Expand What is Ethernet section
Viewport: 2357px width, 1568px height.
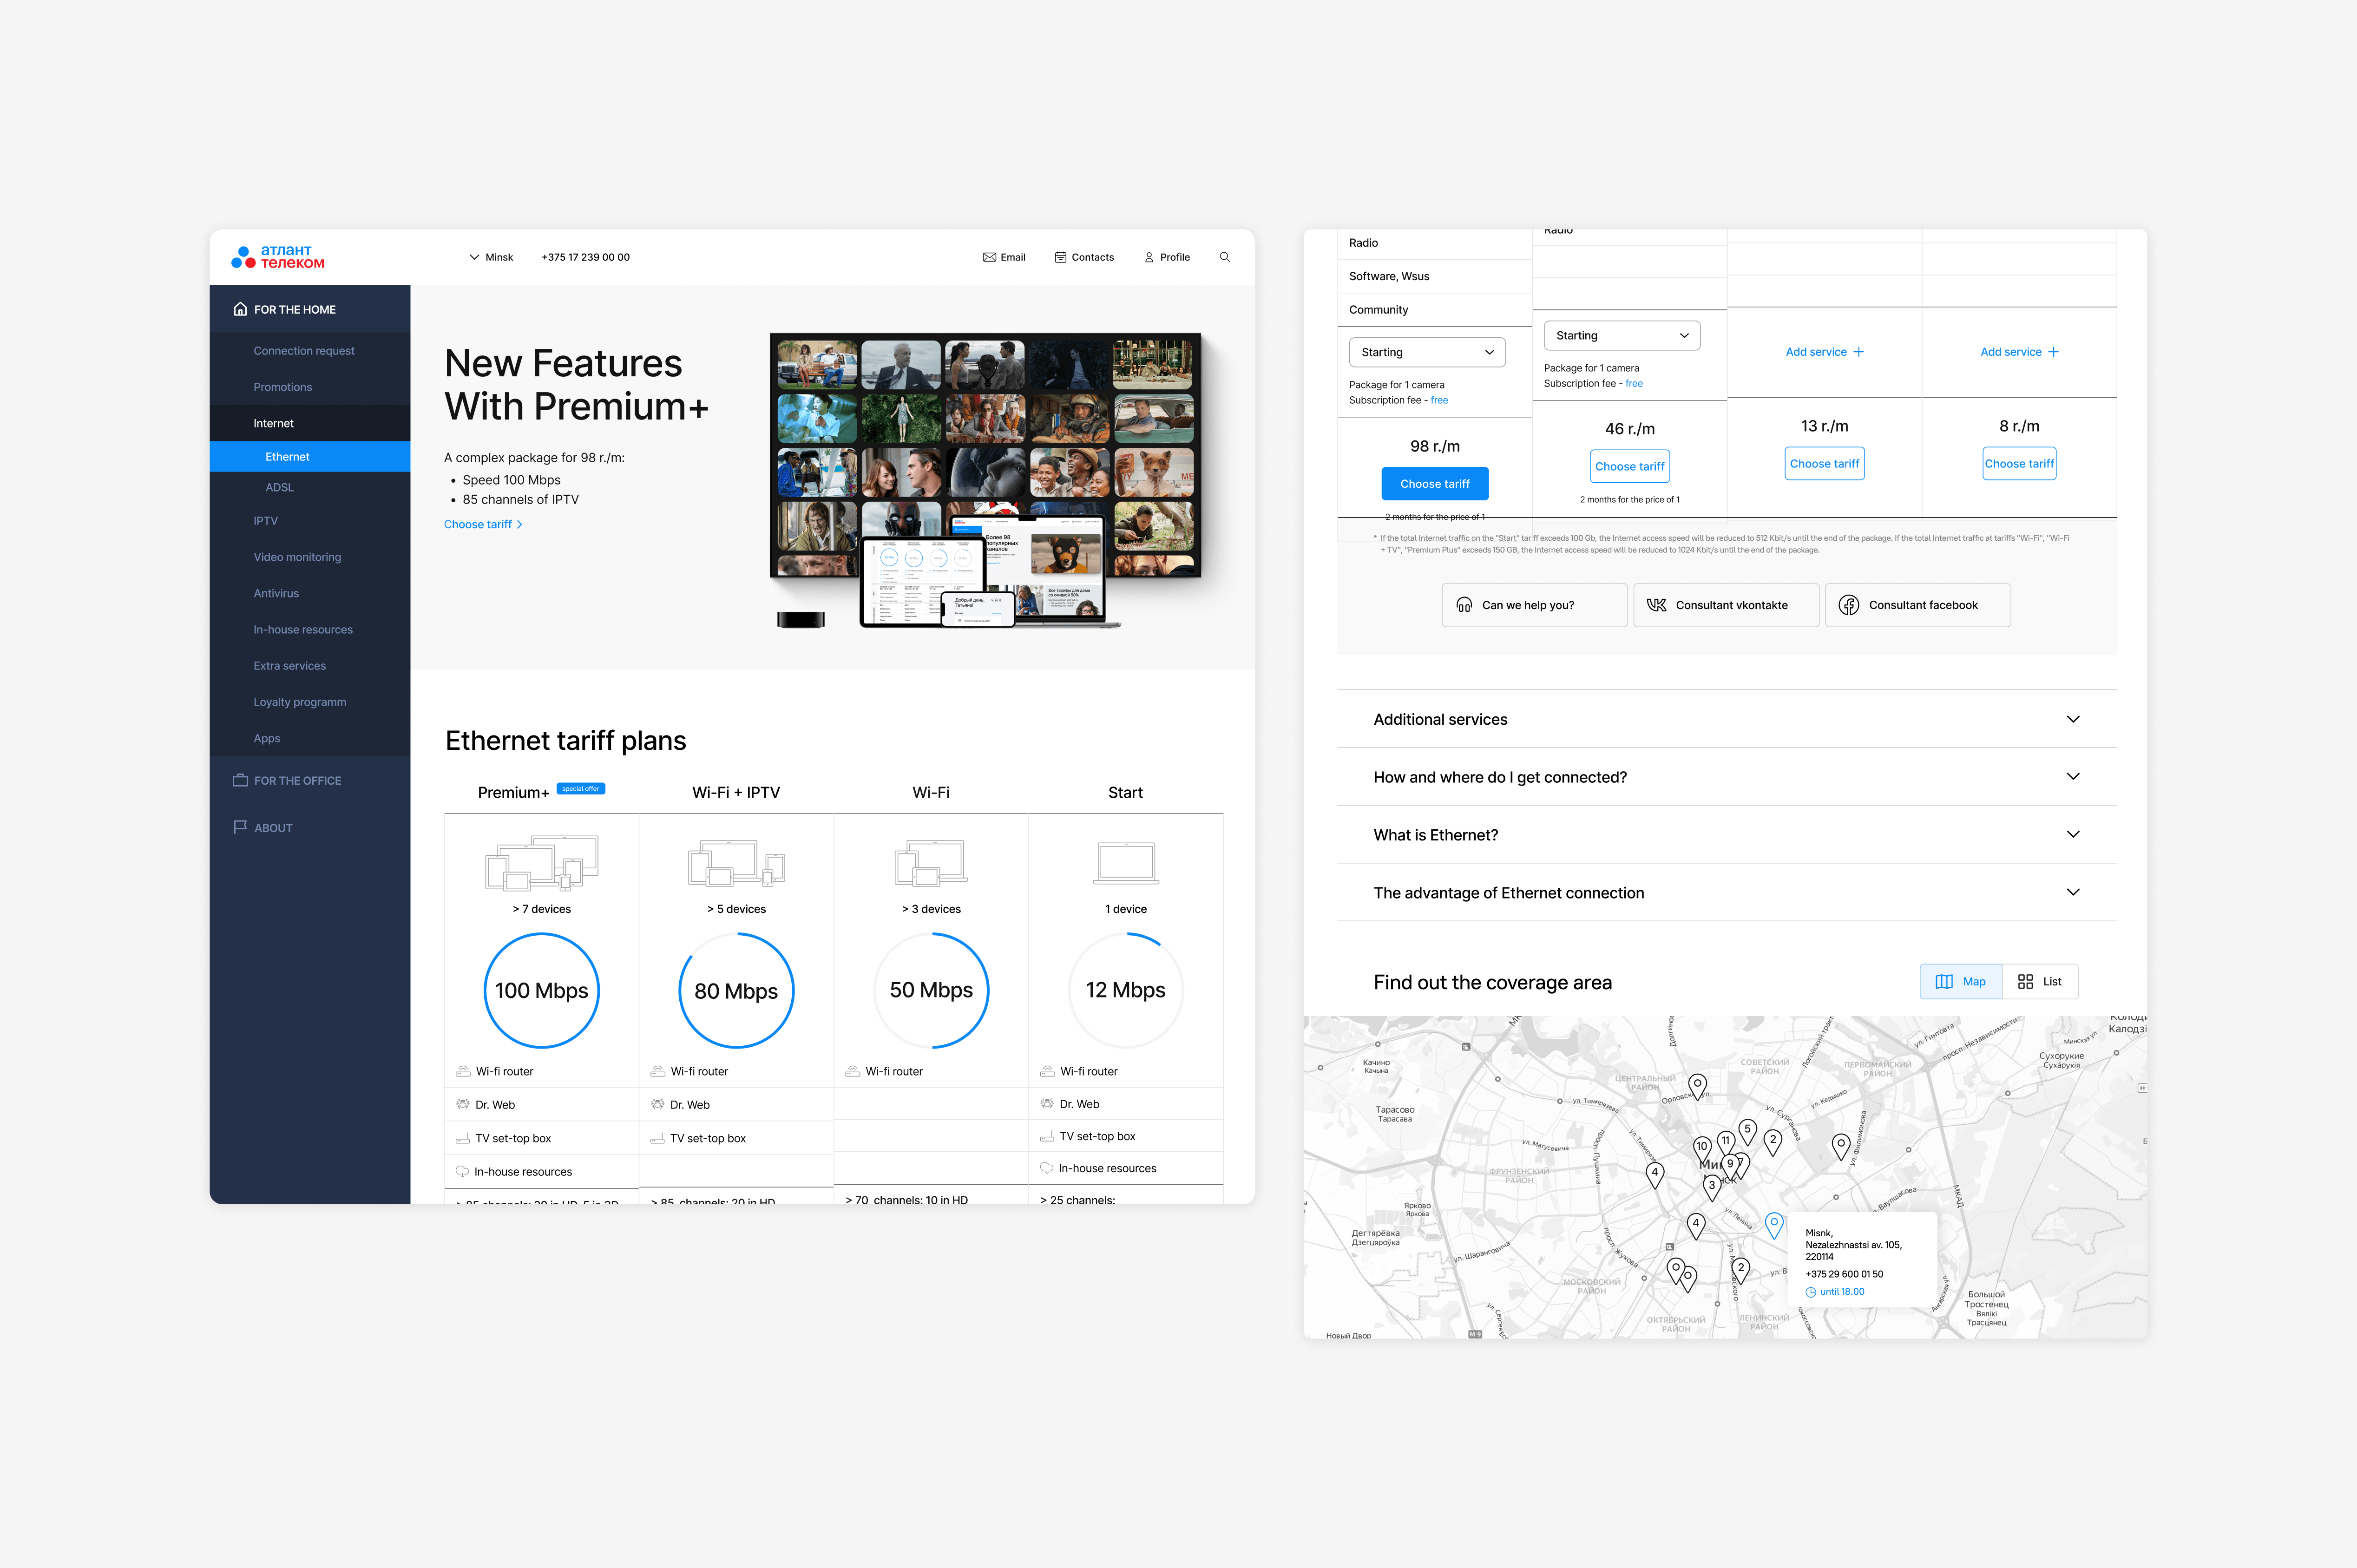[1727, 835]
